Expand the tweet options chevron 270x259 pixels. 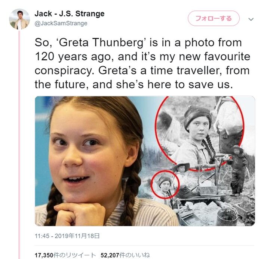coord(251,19)
